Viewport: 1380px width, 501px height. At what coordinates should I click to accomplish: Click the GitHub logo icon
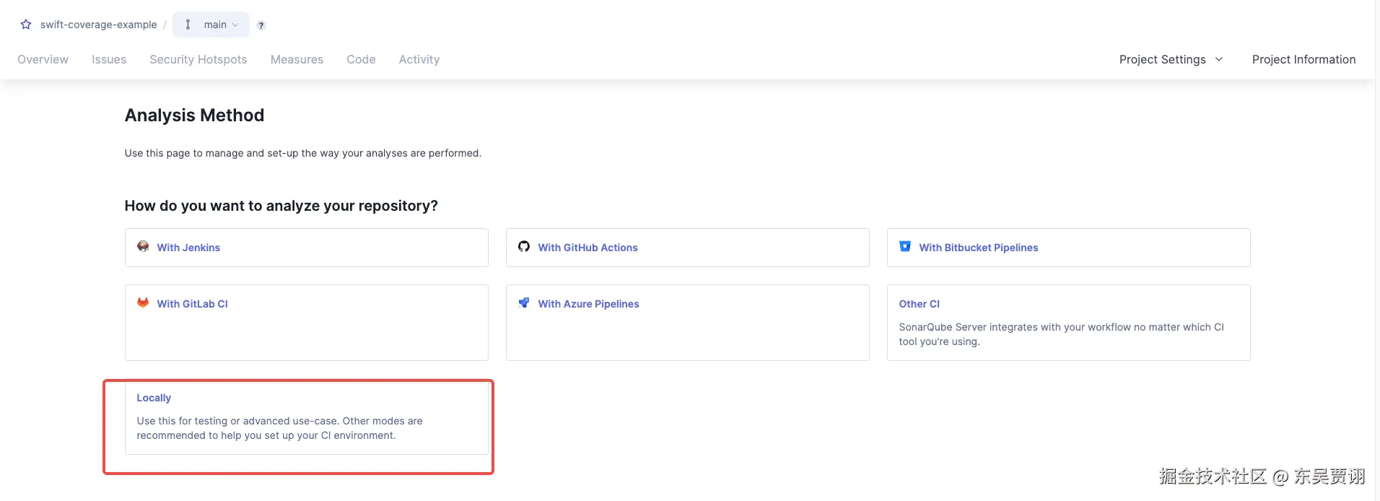tap(524, 247)
